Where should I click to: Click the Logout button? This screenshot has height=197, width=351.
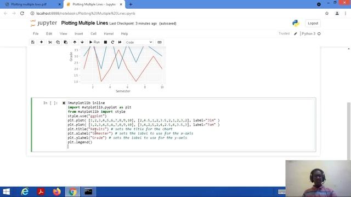313,23
